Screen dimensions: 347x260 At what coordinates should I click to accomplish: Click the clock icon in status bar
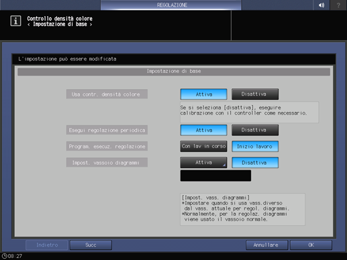coord(4,256)
